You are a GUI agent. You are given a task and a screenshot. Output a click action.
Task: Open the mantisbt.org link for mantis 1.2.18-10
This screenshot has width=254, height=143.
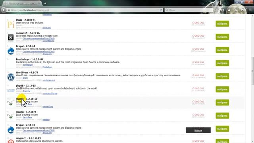click(48, 106)
